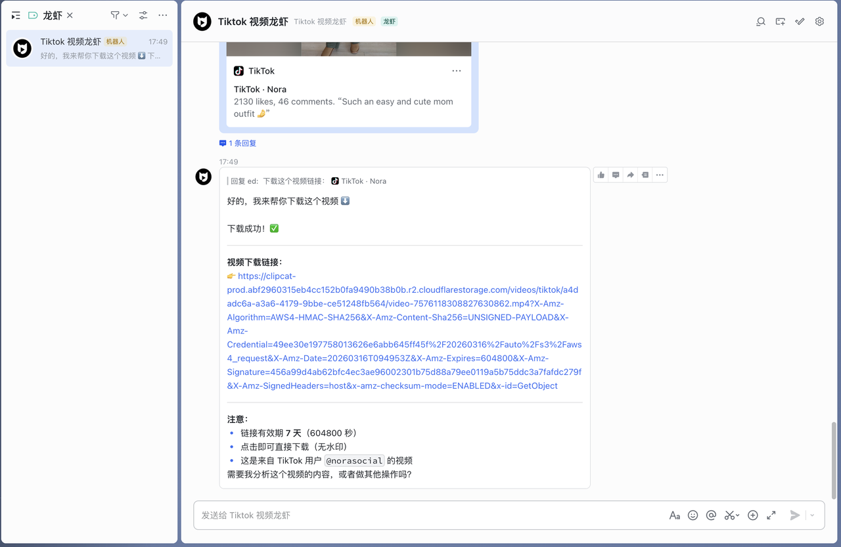Select the Tiktok 视频龙虾 conversation row
The height and width of the screenshot is (547, 841).
tap(89, 49)
